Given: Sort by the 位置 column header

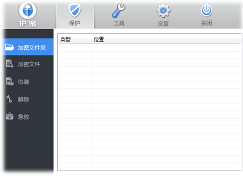Looking at the screenshot, I should 167,39.
